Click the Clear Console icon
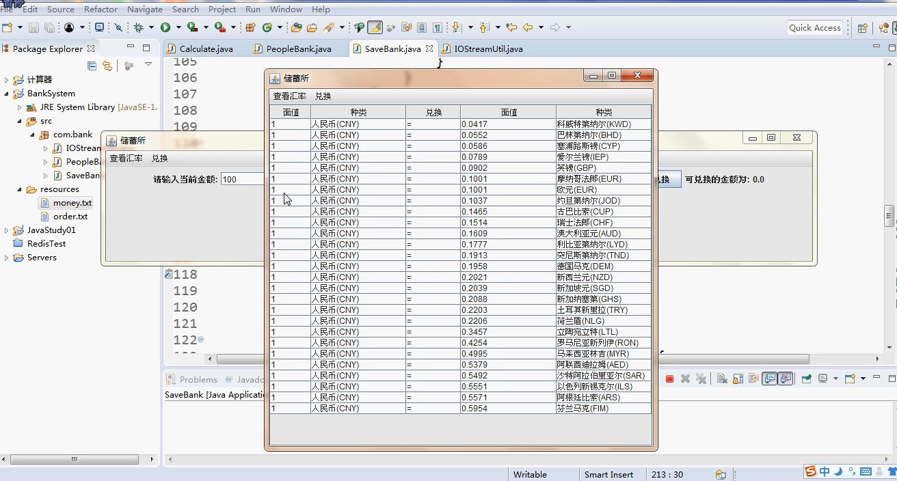This screenshot has width=897, height=481. point(722,379)
